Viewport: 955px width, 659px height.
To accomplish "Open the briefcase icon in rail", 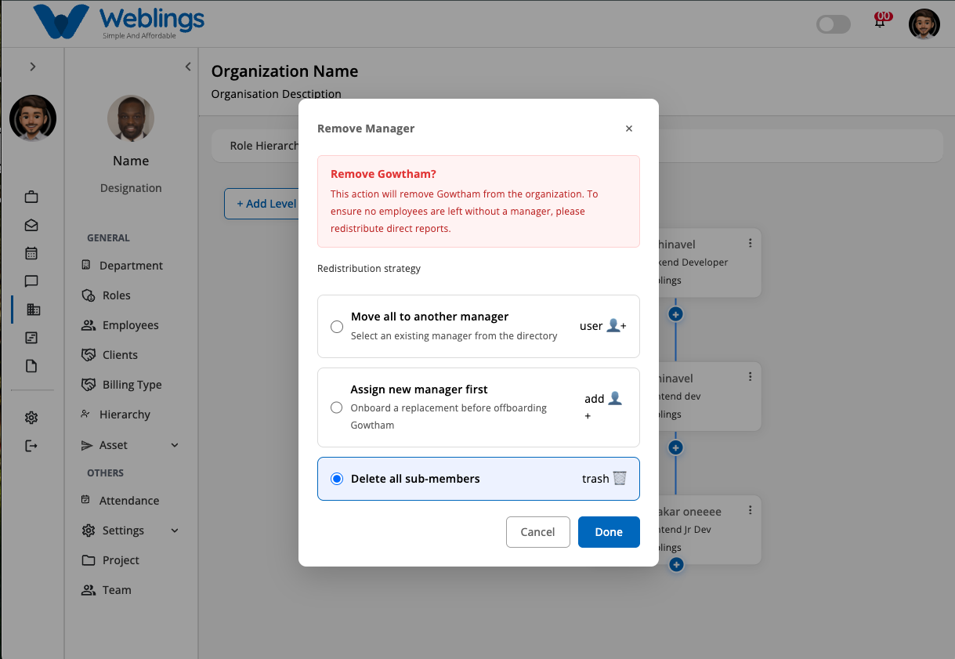I will click(x=31, y=197).
